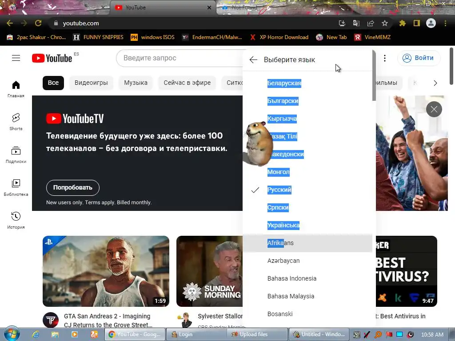Select the Видеоигры chip
The image size is (455, 341).
91,83
